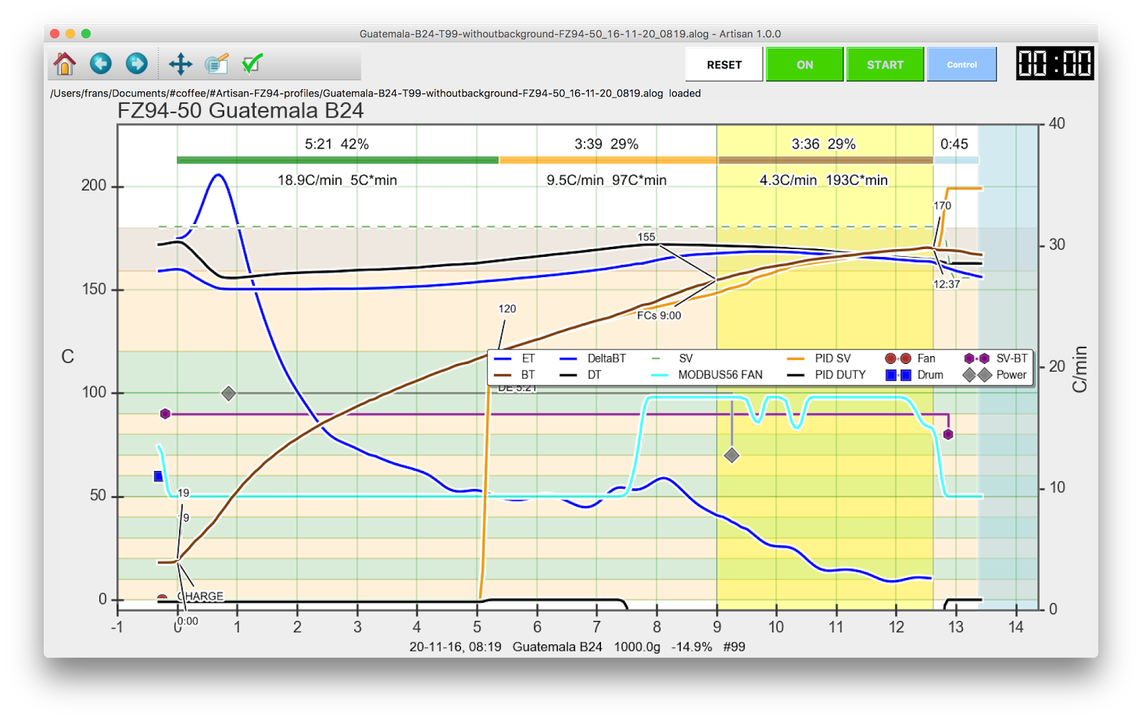Click the brown BT legend entry
1142x720 pixels.
click(x=515, y=375)
